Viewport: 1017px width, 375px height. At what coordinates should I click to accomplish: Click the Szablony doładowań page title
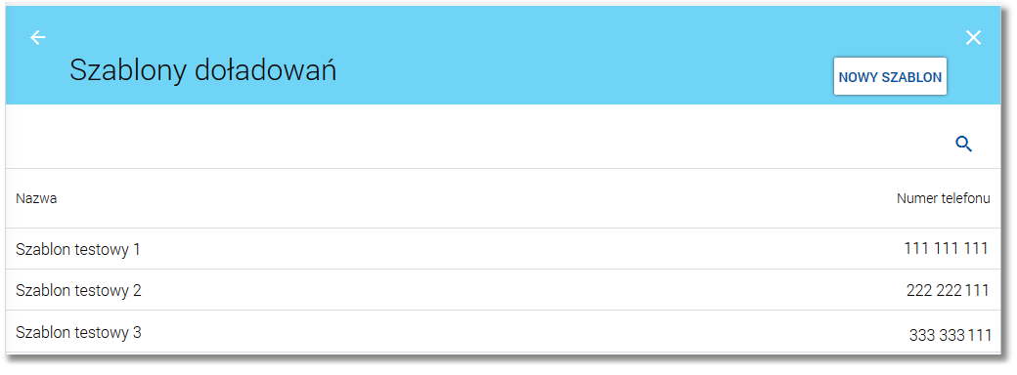[x=203, y=70]
